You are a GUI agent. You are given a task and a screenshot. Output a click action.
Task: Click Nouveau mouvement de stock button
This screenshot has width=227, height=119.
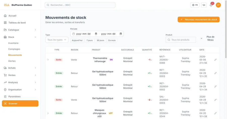point(198,19)
